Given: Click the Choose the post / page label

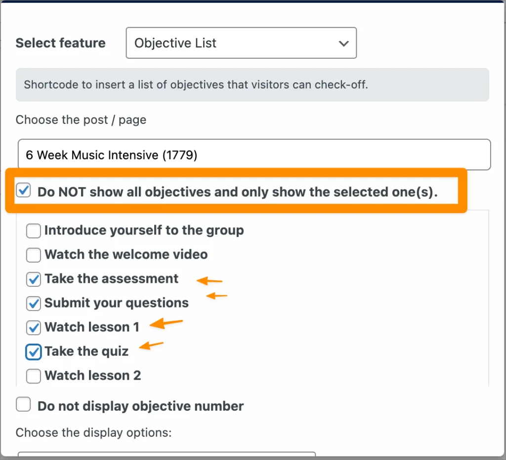Looking at the screenshot, I should [x=81, y=119].
